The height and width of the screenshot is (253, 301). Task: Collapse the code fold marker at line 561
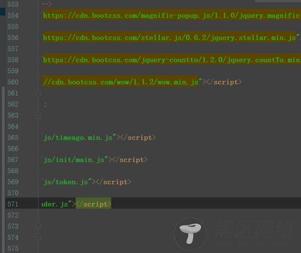coord(38,93)
